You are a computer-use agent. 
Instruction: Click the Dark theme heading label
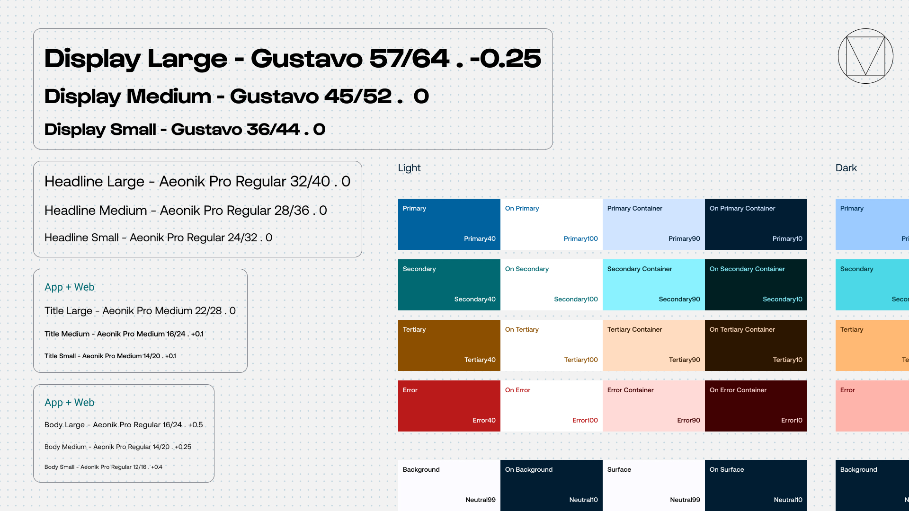(846, 168)
